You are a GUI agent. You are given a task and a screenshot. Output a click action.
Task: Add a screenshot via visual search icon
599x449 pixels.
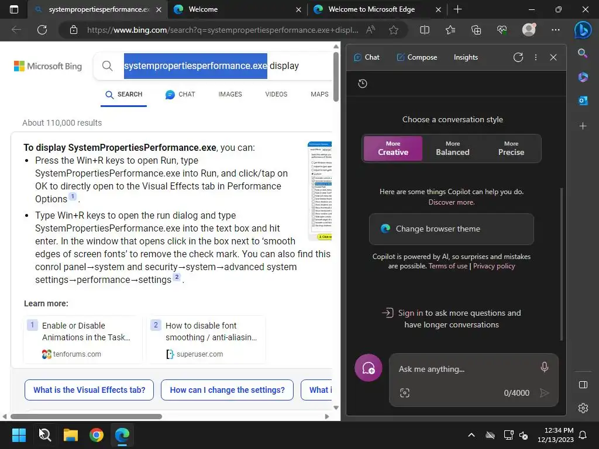[x=405, y=393]
